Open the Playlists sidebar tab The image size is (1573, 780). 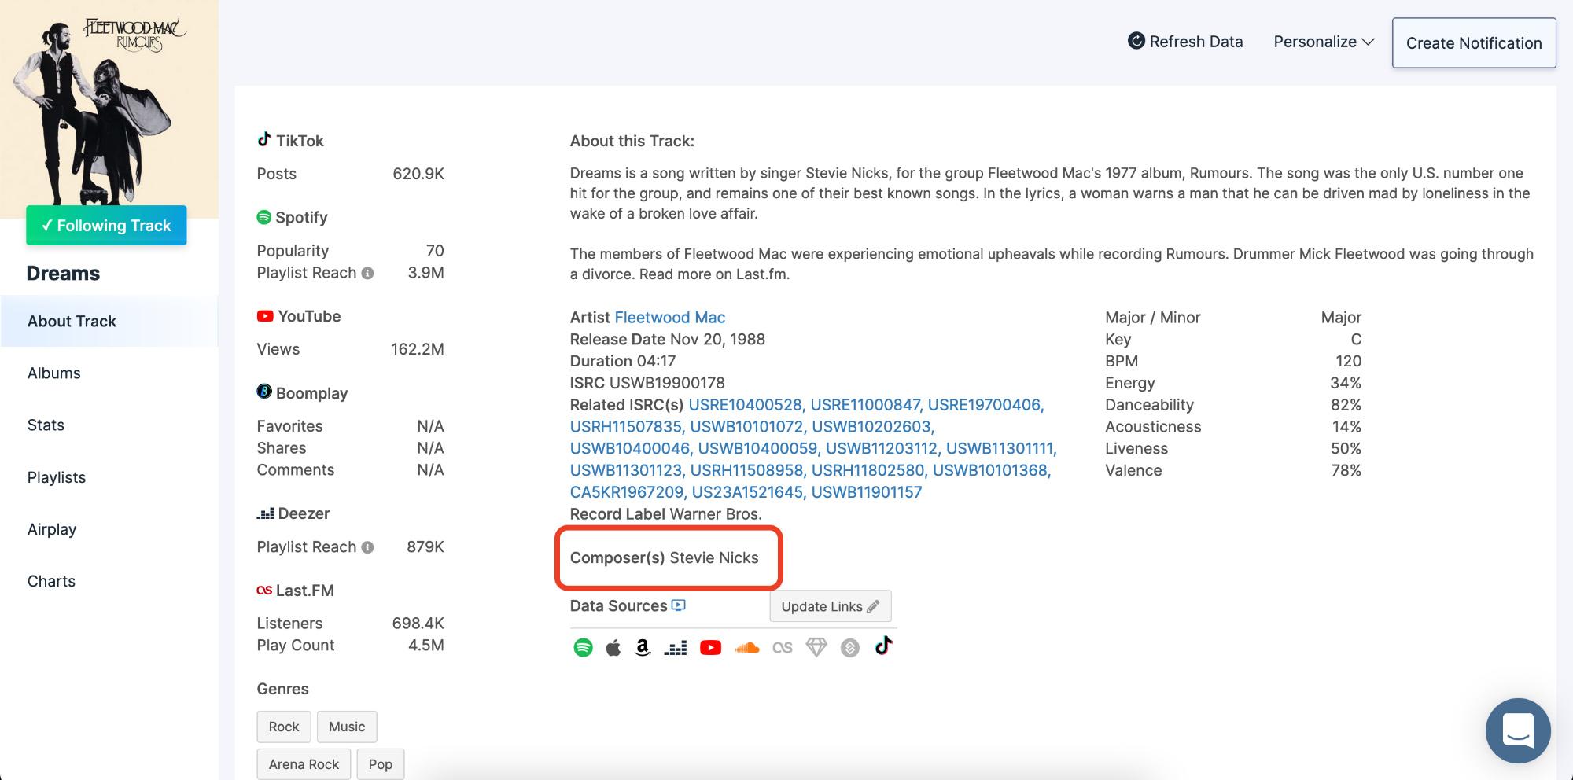point(109,477)
